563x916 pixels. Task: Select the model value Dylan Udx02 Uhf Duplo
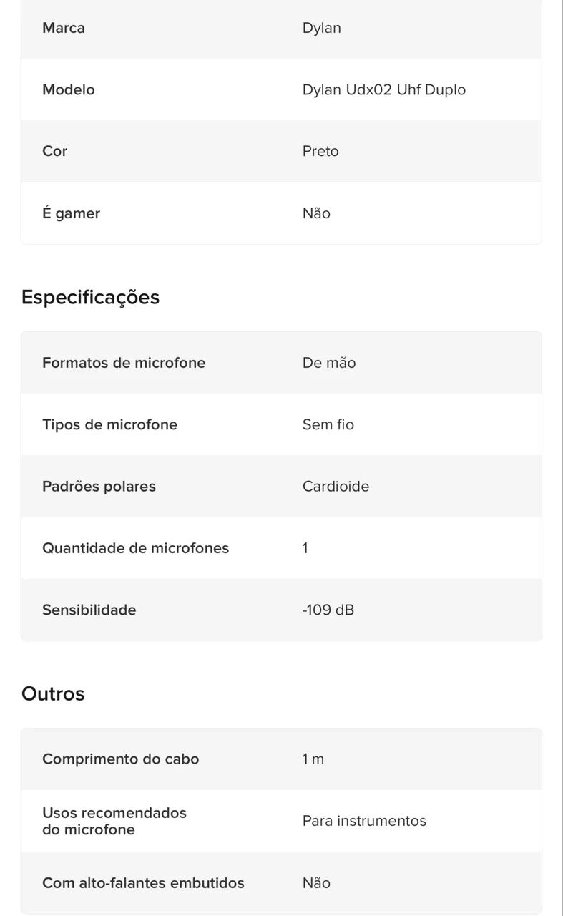[383, 89]
